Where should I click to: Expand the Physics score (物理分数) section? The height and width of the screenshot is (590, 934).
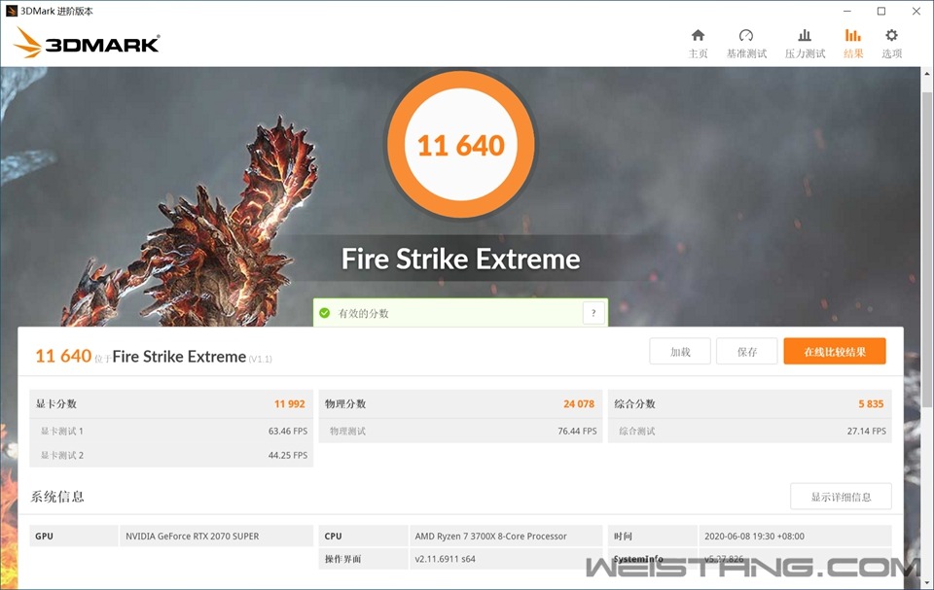pyautogui.click(x=459, y=403)
